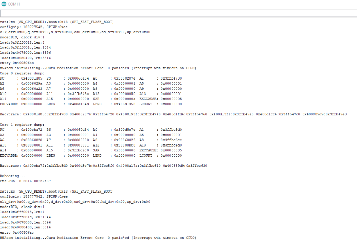Screen dimensions: 357x240
Task: Click the Arduino logo icon in title bar
Action: click(x=4, y=3)
